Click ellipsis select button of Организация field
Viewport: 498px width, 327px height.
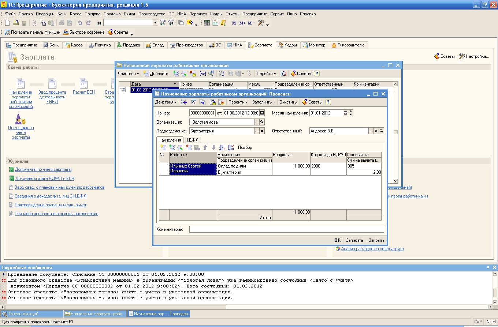(257, 122)
